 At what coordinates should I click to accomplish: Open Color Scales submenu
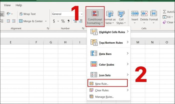pyautogui.click(x=108, y=64)
